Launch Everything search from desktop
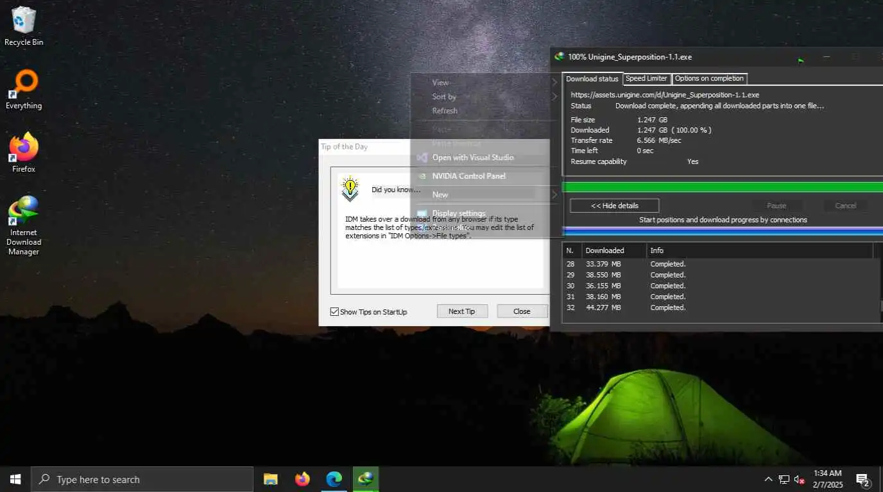 pos(24,90)
